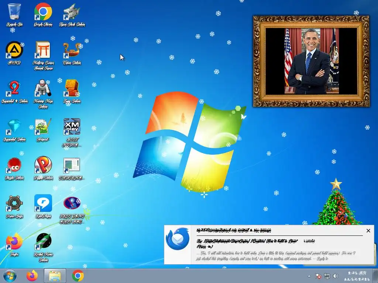This screenshot has width=378, height=283.
Task: Click the message preview text in the notification
Action: click(276, 256)
